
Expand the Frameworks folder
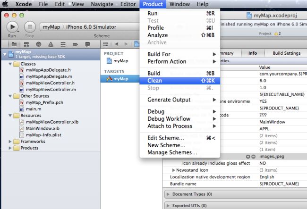pyautogui.click(x=10, y=142)
